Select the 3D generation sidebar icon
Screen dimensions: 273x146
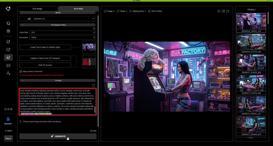tap(8, 57)
